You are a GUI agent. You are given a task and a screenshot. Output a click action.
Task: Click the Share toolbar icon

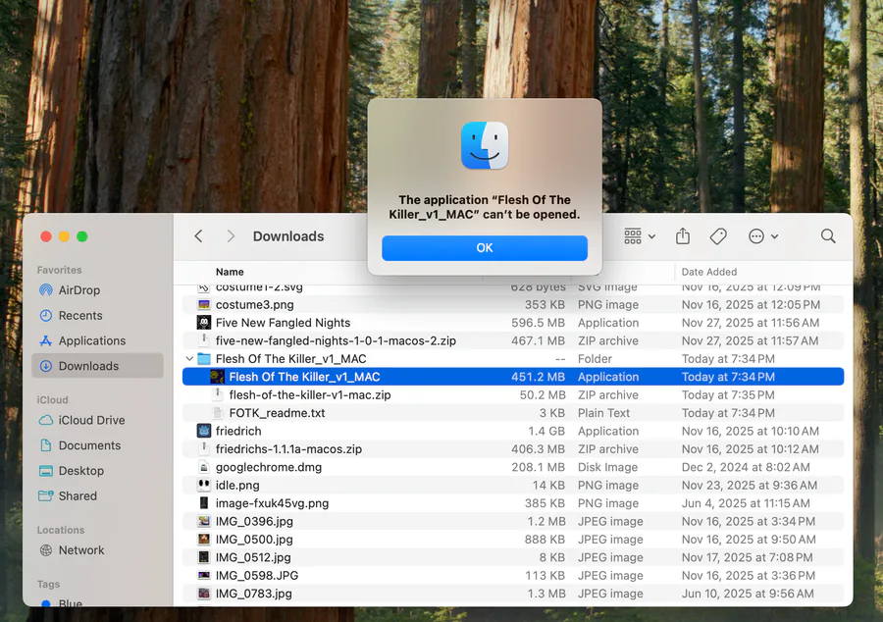[x=683, y=236]
